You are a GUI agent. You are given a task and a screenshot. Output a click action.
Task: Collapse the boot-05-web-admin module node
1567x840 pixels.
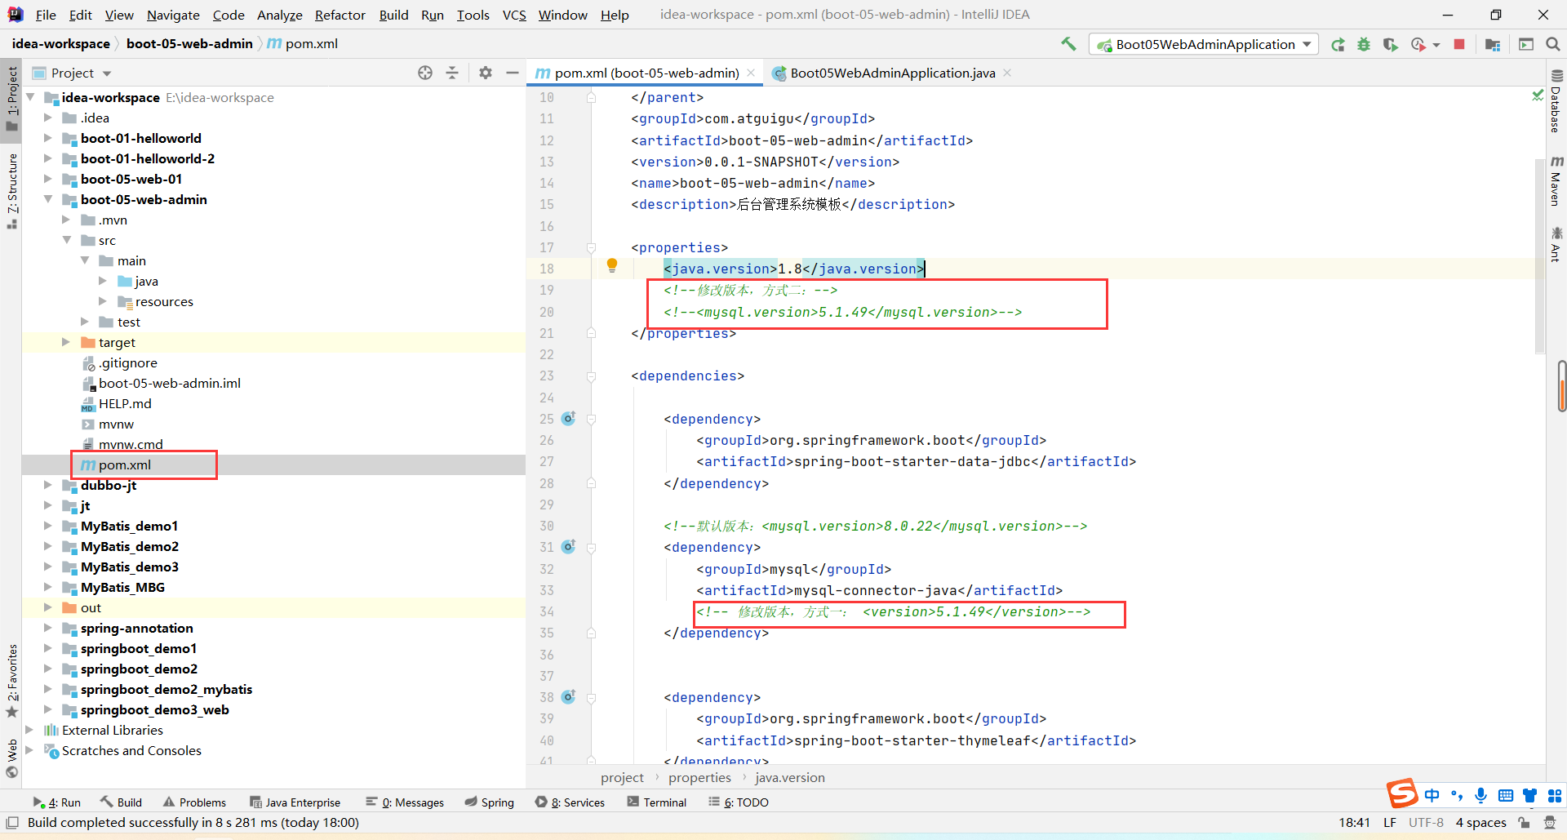coord(48,200)
